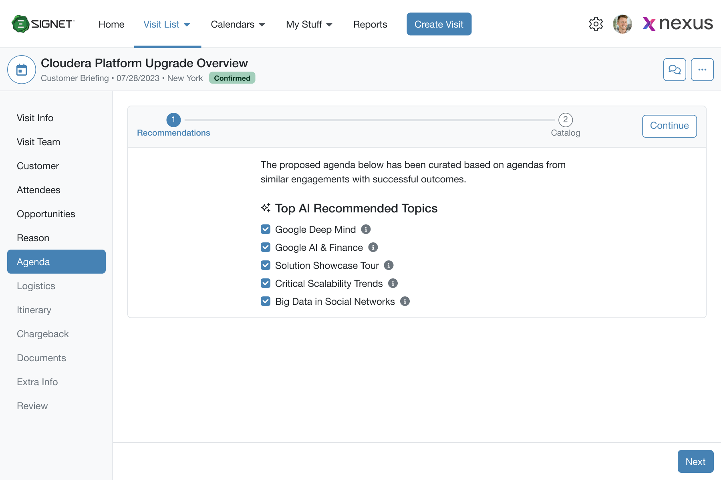The image size is (721, 480).
Task: Click the progress bar between steps
Action: (x=370, y=120)
